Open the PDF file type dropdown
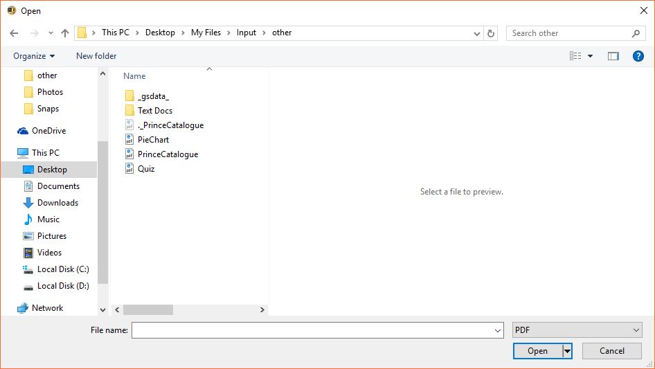The image size is (655, 369). (x=577, y=330)
